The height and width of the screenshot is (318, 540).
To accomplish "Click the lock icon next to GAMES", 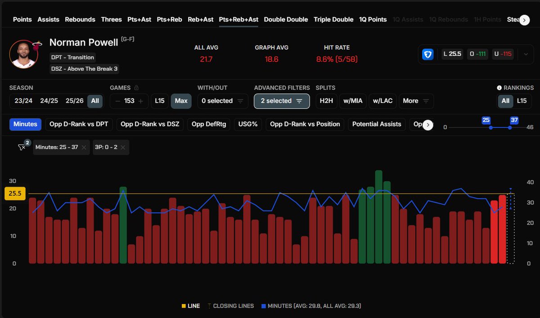I will click(136, 88).
